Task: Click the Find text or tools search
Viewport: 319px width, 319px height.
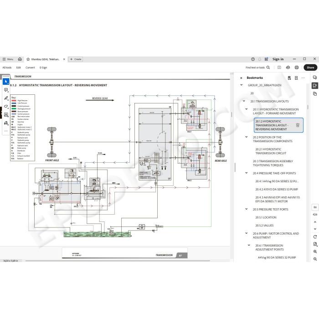Action: pyautogui.click(x=257, y=67)
